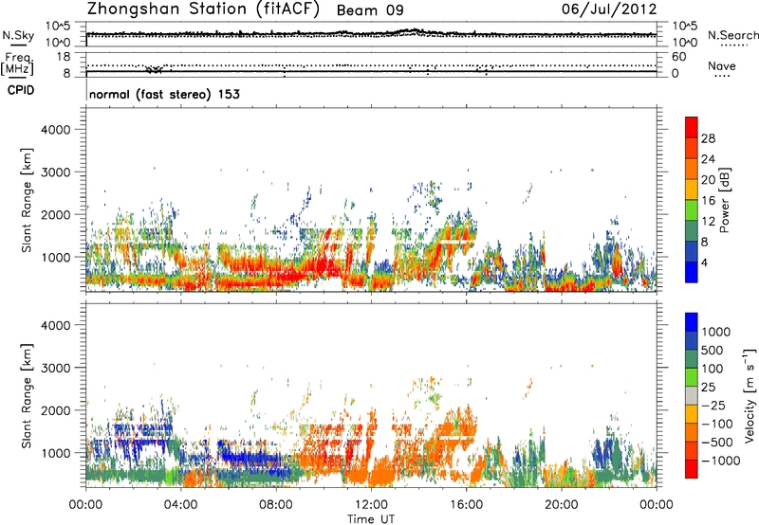Click the 'N.Search' legend label
The image size is (759, 525).
(732, 35)
